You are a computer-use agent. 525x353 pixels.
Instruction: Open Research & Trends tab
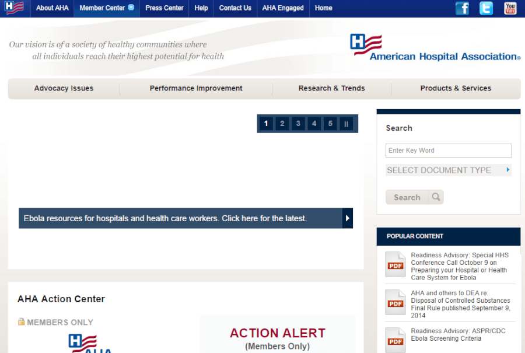coord(331,89)
